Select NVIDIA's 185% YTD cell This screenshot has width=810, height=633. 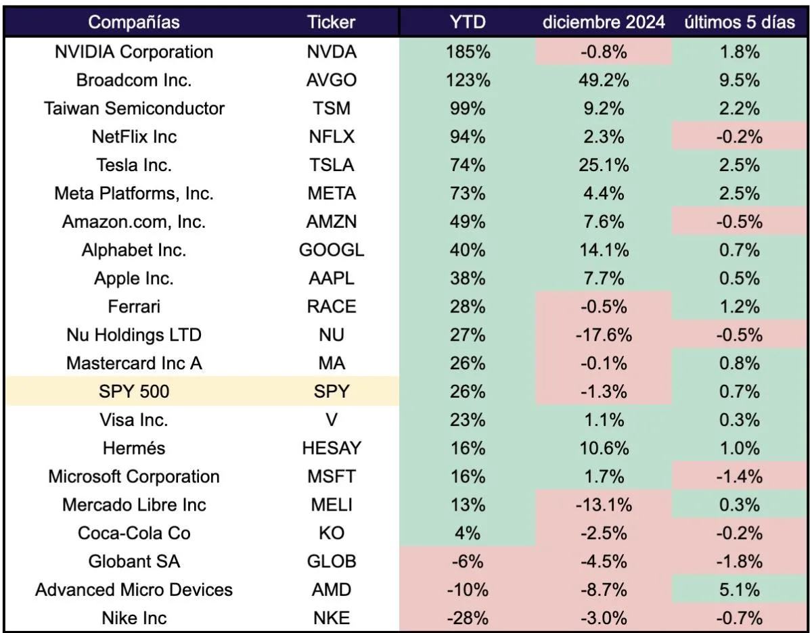pos(468,51)
